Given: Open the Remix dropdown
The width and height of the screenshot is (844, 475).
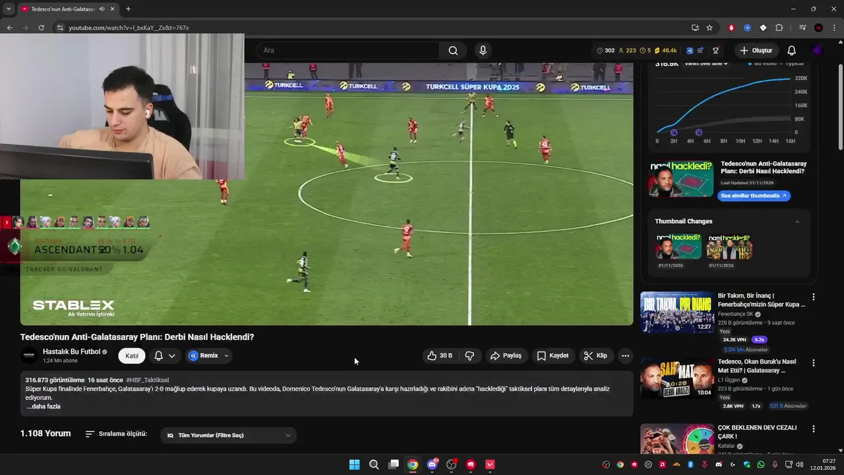Looking at the screenshot, I should (x=209, y=356).
